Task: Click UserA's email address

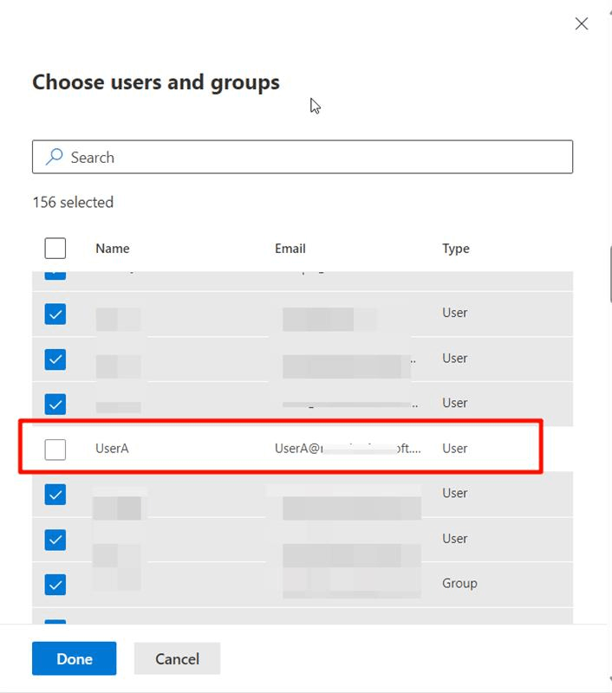Action: point(347,449)
